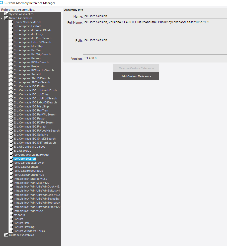Select Erp.Contracts.BO.PartWipSearch assembly
The height and width of the screenshot is (246, 227).
tap(35, 114)
